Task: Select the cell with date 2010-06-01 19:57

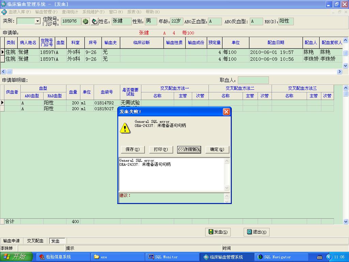Action: click(276, 52)
